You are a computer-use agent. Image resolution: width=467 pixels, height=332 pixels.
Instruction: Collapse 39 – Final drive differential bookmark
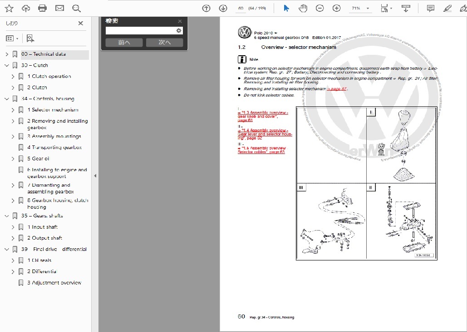click(7, 250)
